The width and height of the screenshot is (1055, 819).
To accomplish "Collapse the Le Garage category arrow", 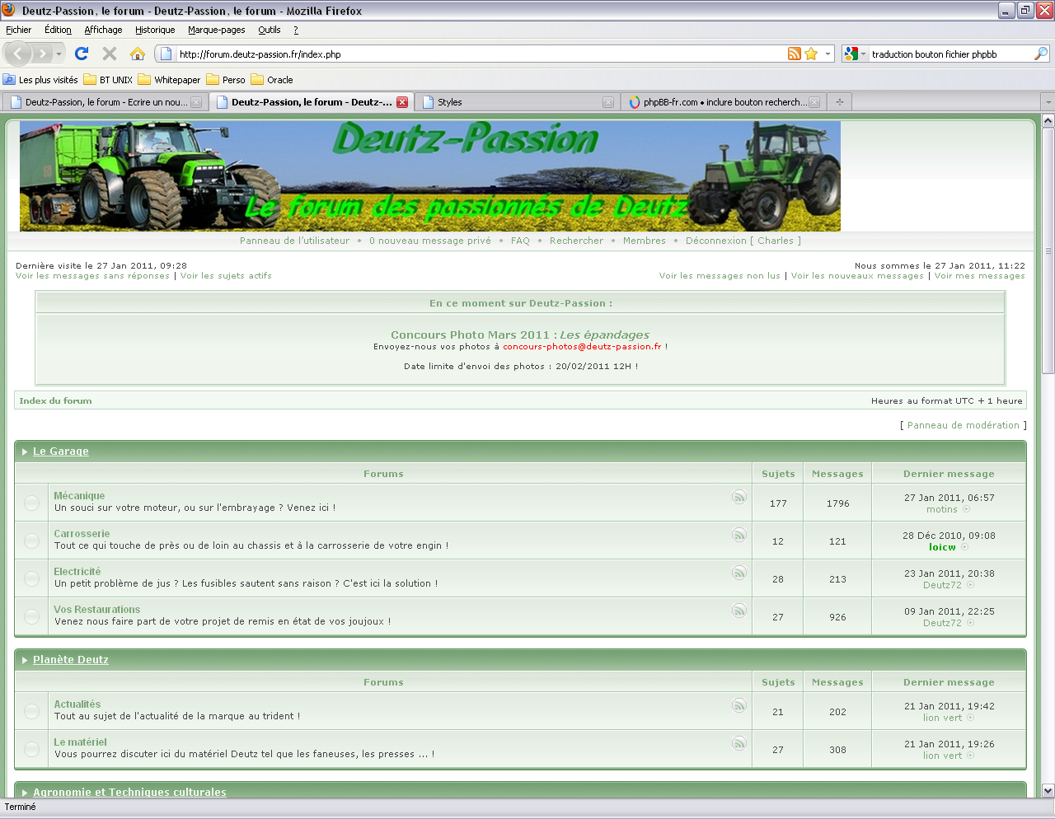I will tap(25, 452).
